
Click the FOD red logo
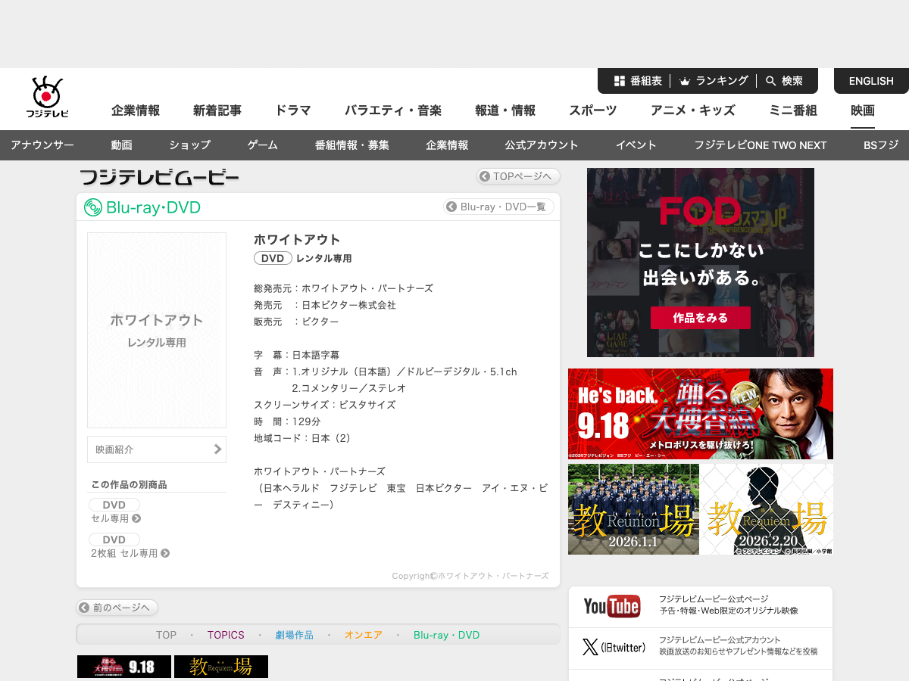point(700,211)
